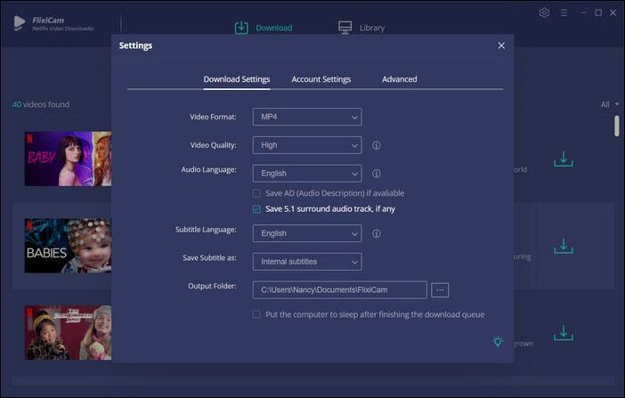The width and height of the screenshot is (625, 398).
Task: Click the browse button for Output Folder
Action: (441, 289)
